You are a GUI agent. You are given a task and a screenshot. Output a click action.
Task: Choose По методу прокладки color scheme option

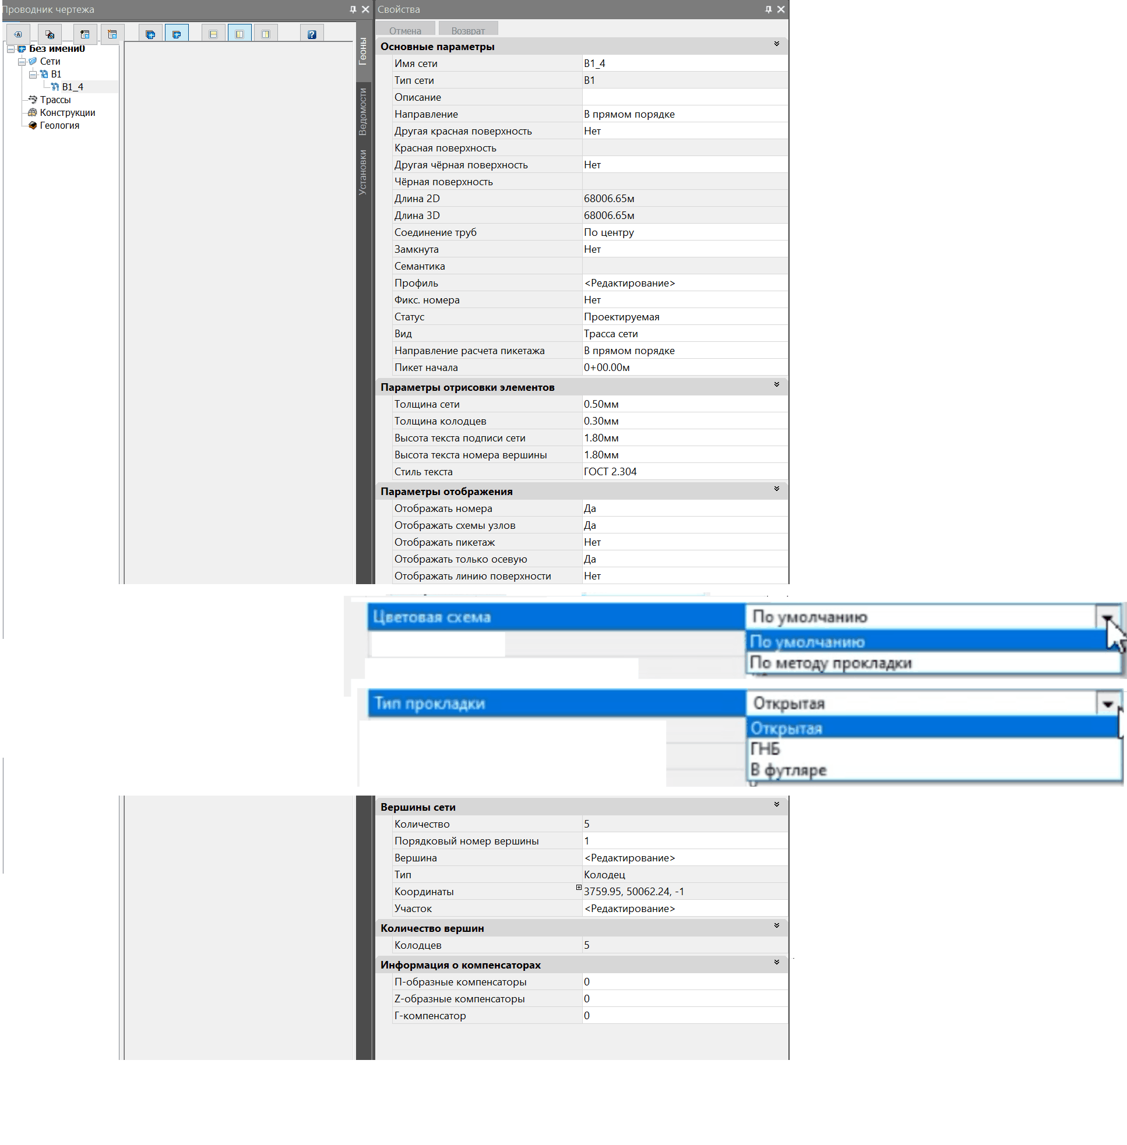(934, 663)
